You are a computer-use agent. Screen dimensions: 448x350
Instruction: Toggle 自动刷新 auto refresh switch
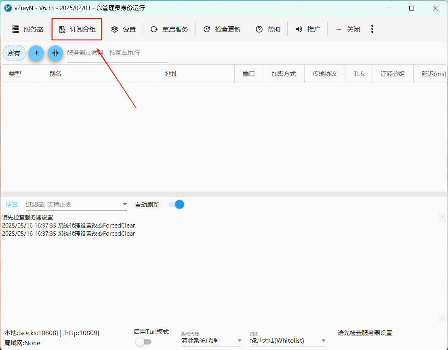click(x=177, y=204)
